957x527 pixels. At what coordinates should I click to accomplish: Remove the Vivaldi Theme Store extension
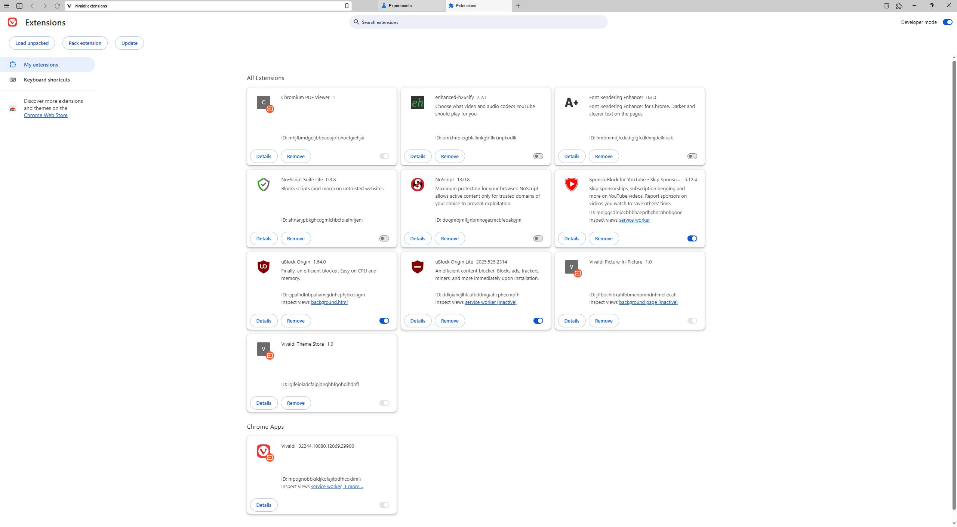click(296, 403)
